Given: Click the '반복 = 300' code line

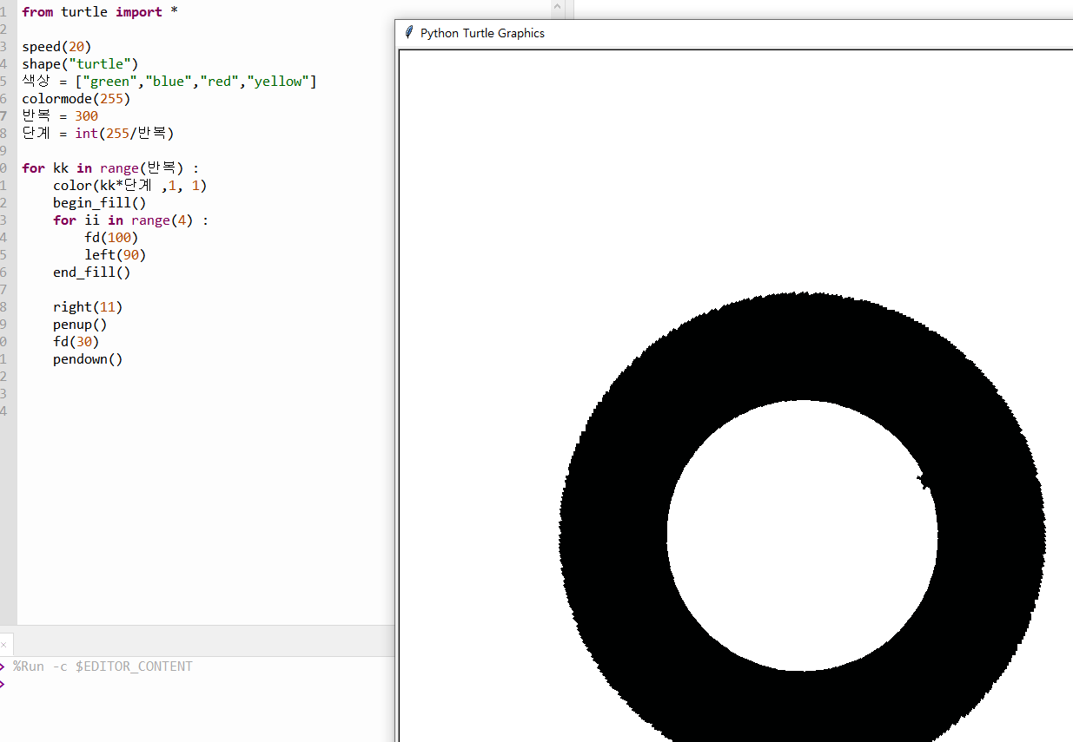Looking at the screenshot, I should (60, 116).
